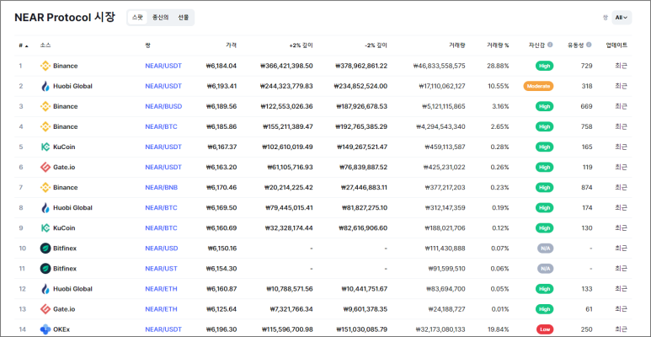651x337 pixels.
Task: Open the All pair filter dropdown
Action: 622,17
